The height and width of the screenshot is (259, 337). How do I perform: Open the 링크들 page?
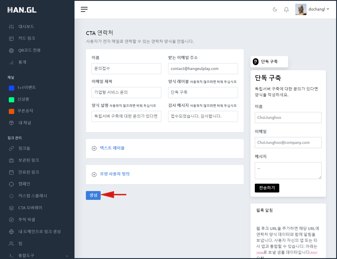(24, 148)
